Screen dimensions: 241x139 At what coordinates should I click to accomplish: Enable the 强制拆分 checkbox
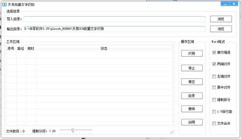[x=214, y=100]
